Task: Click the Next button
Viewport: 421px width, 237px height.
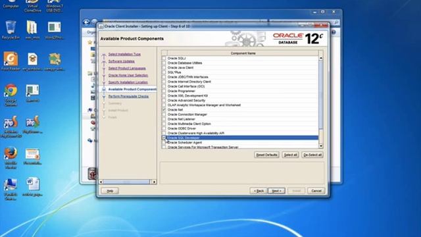Action: pyautogui.click(x=276, y=191)
